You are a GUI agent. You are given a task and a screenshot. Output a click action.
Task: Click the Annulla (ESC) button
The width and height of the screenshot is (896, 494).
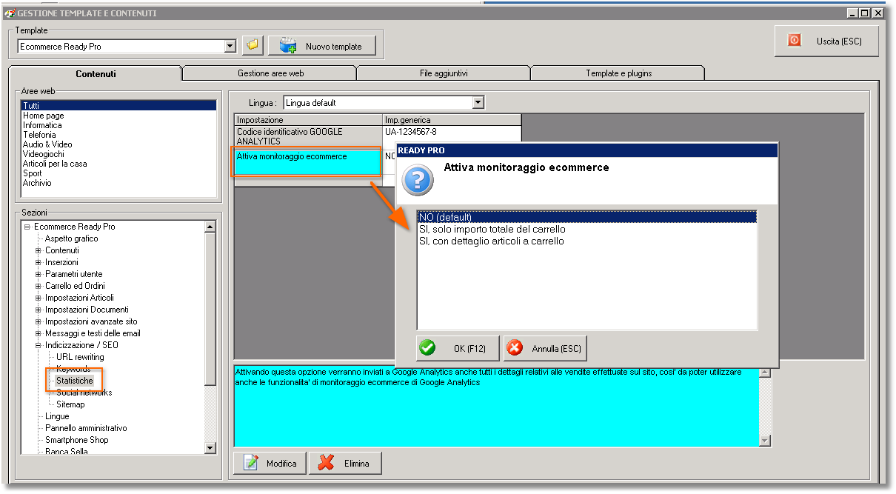(545, 348)
